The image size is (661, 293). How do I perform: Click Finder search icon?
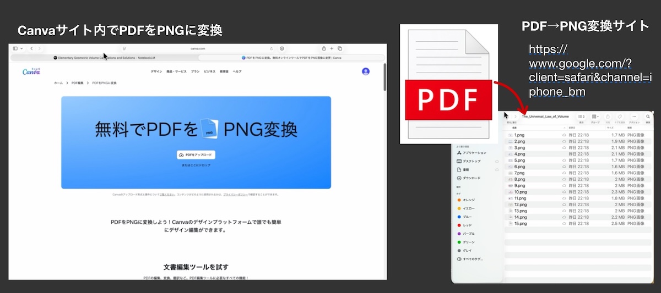648,117
